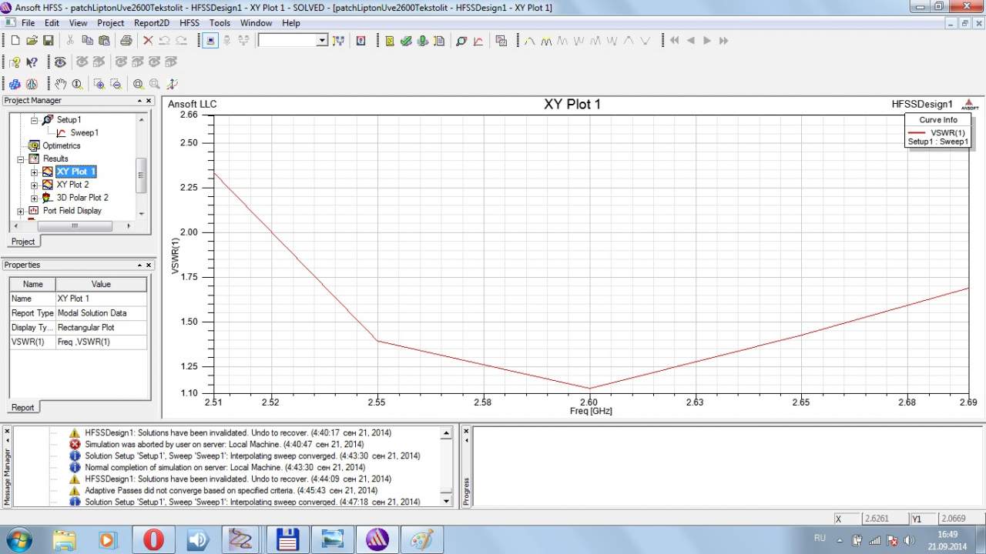Image resolution: width=986 pixels, height=554 pixels.
Task: Click the show/hide eye icon
Action: 60,62
